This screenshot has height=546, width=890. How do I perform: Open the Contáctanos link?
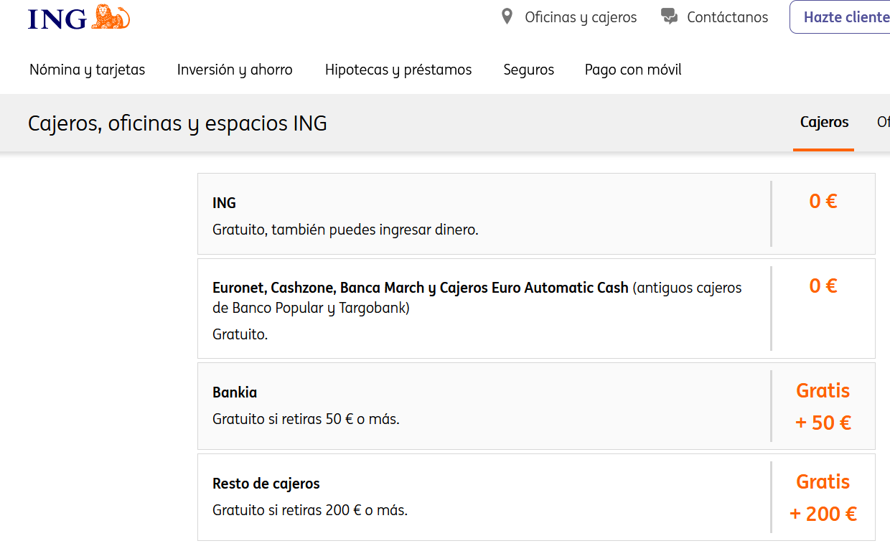click(727, 17)
